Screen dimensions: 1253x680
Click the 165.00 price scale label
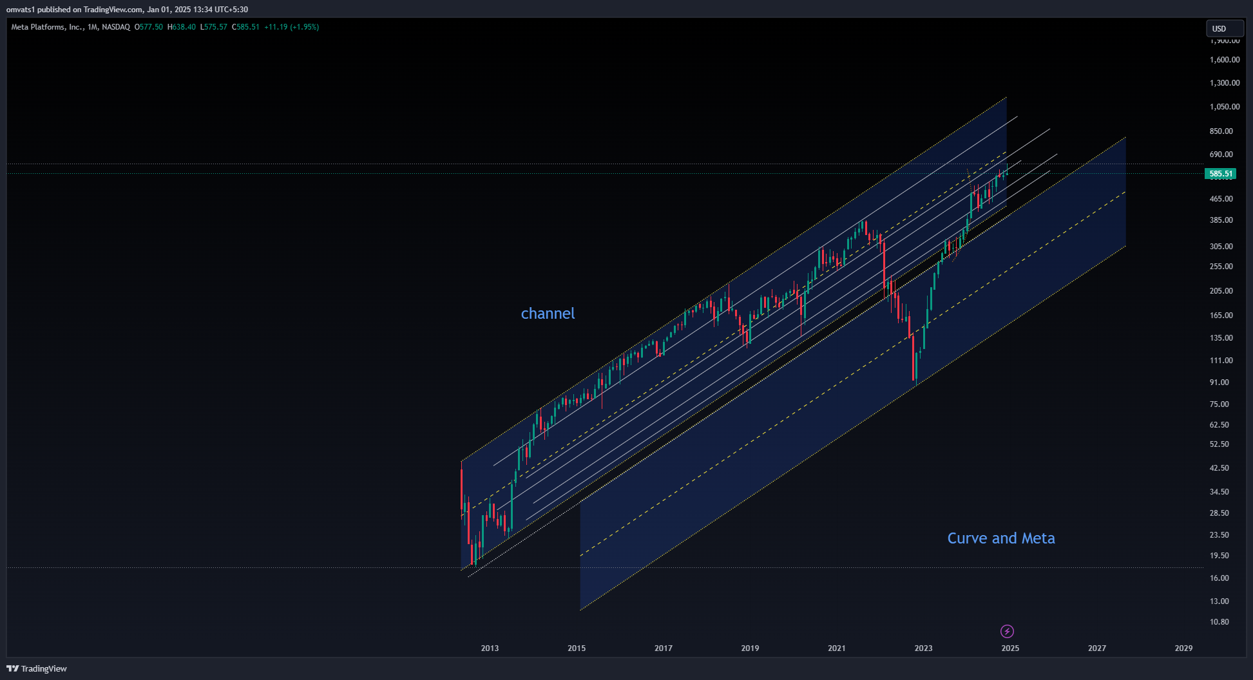pyautogui.click(x=1221, y=316)
